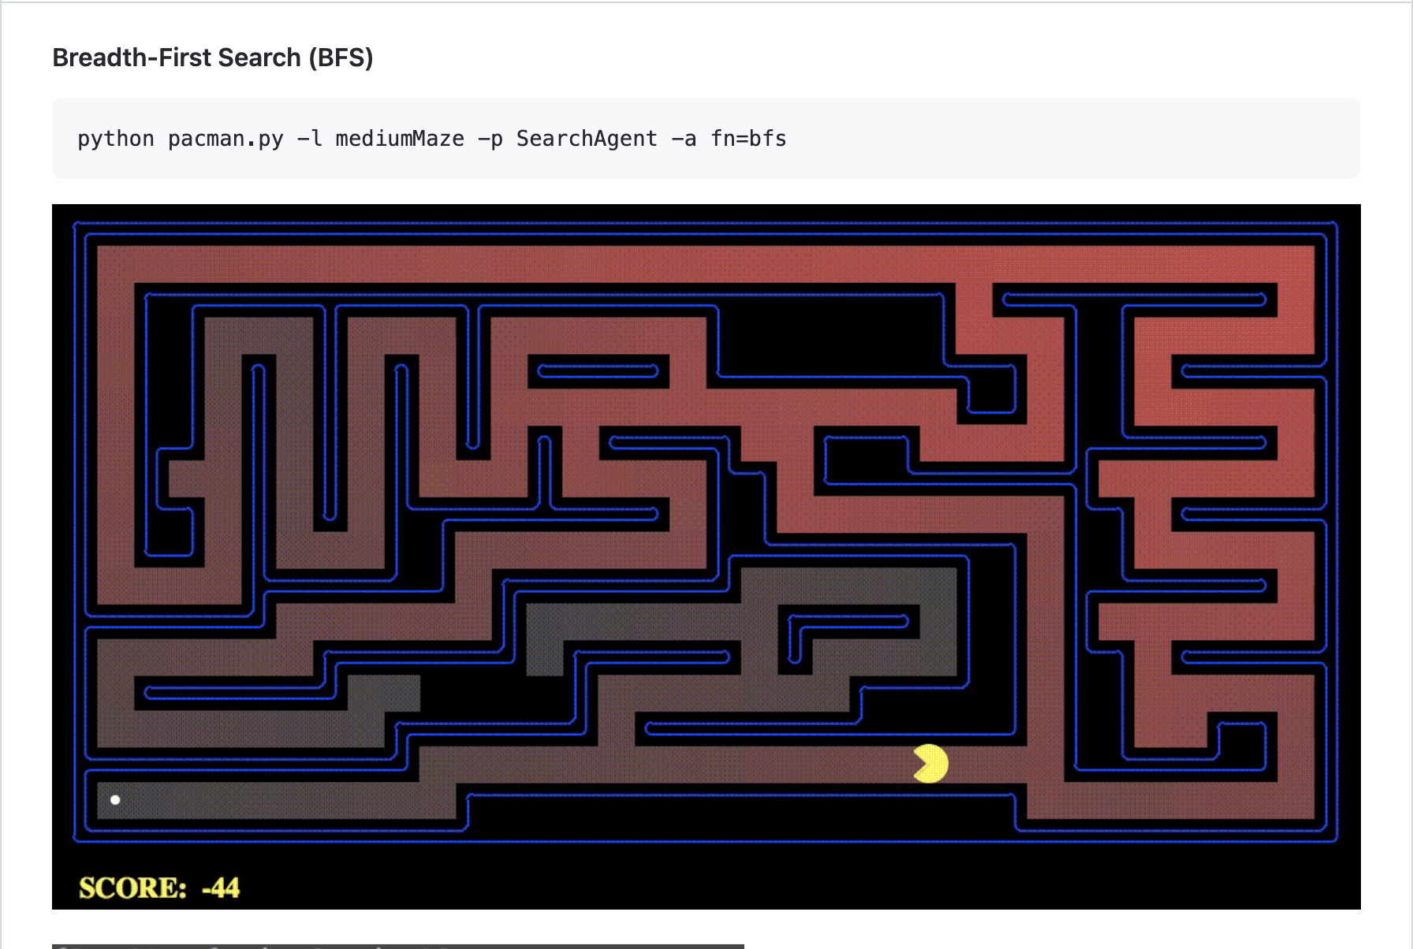Click pacman.py in the code block

[x=226, y=139]
